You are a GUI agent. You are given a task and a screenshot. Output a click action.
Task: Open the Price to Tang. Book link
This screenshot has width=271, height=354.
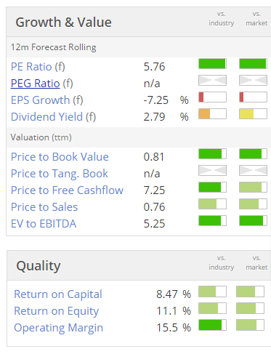(60, 174)
